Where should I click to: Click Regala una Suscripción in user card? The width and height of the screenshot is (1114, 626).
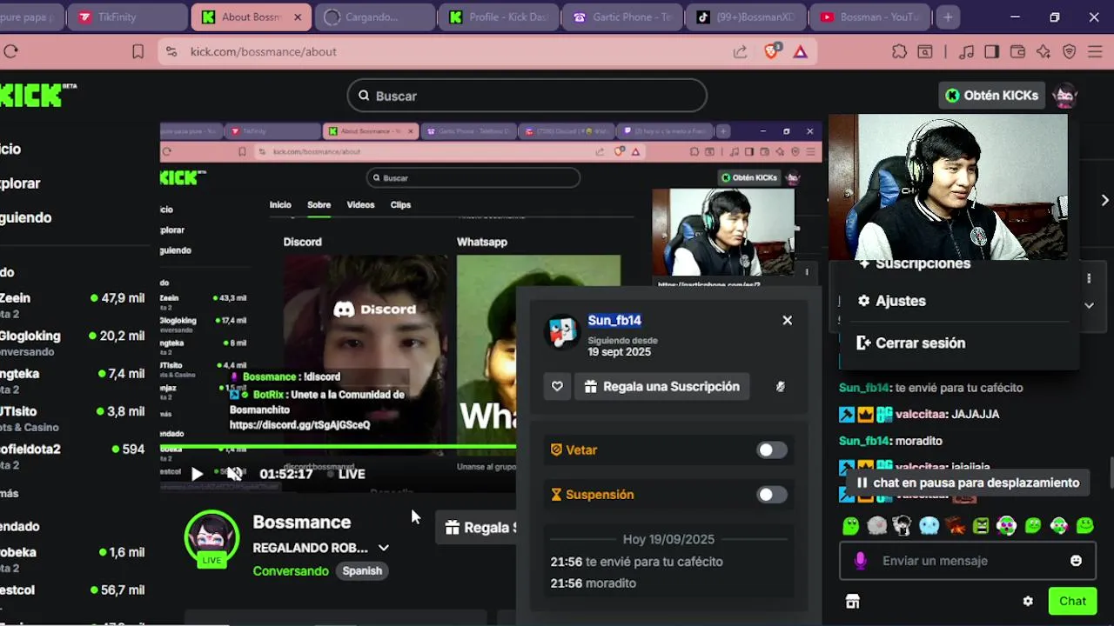pyautogui.click(x=661, y=386)
